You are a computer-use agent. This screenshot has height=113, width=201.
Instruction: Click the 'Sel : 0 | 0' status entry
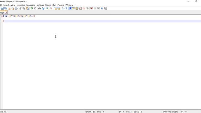click(x=138, y=112)
